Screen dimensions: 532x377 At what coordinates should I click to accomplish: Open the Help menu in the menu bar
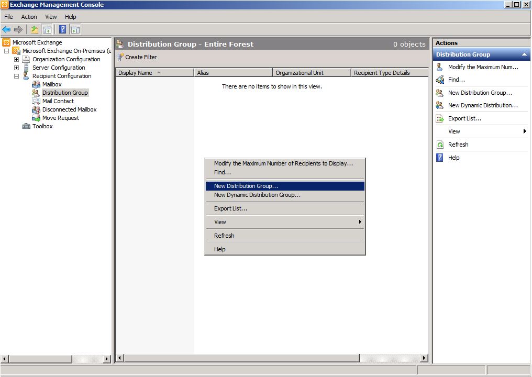pyautogui.click(x=71, y=17)
